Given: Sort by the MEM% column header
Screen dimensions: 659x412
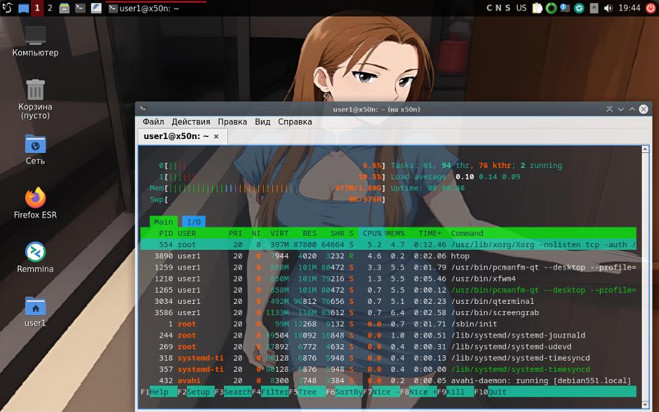Looking at the screenshot, I should (x=395, y=233).
